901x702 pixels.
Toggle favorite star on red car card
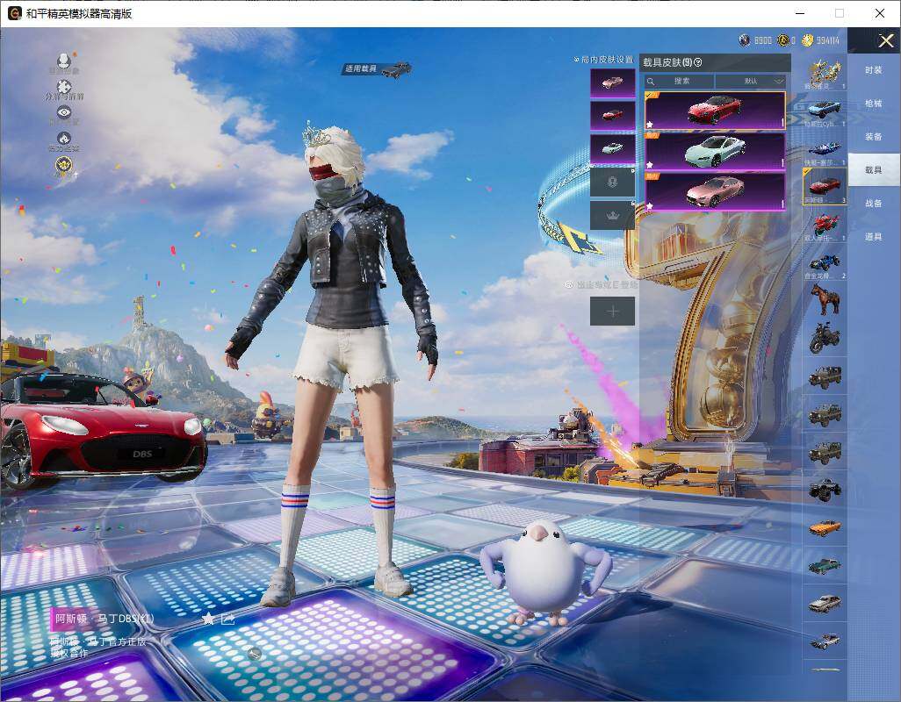650,124
